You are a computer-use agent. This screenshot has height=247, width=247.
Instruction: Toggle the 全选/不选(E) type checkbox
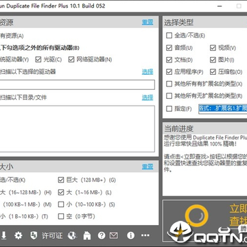click(169, 36)
